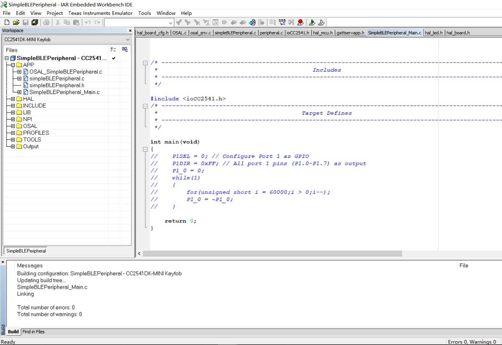Collapse the main function body fold marker

point(145,149)
